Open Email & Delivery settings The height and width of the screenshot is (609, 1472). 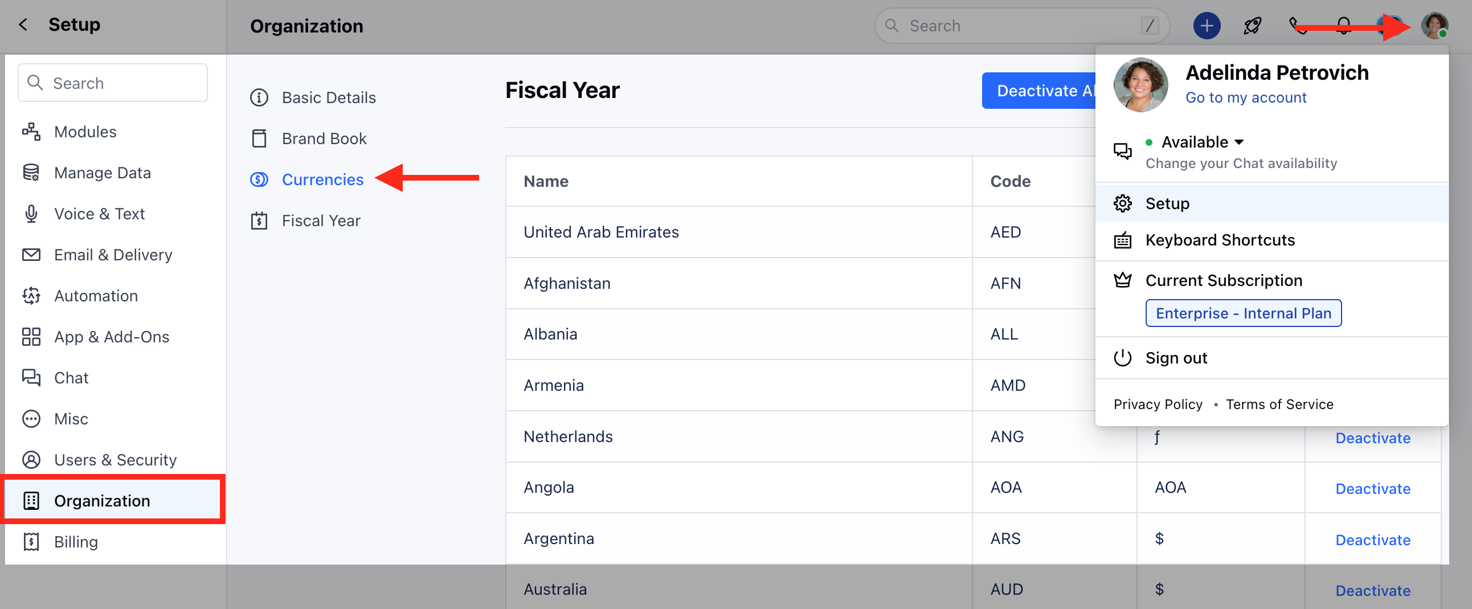click(113, 255)
